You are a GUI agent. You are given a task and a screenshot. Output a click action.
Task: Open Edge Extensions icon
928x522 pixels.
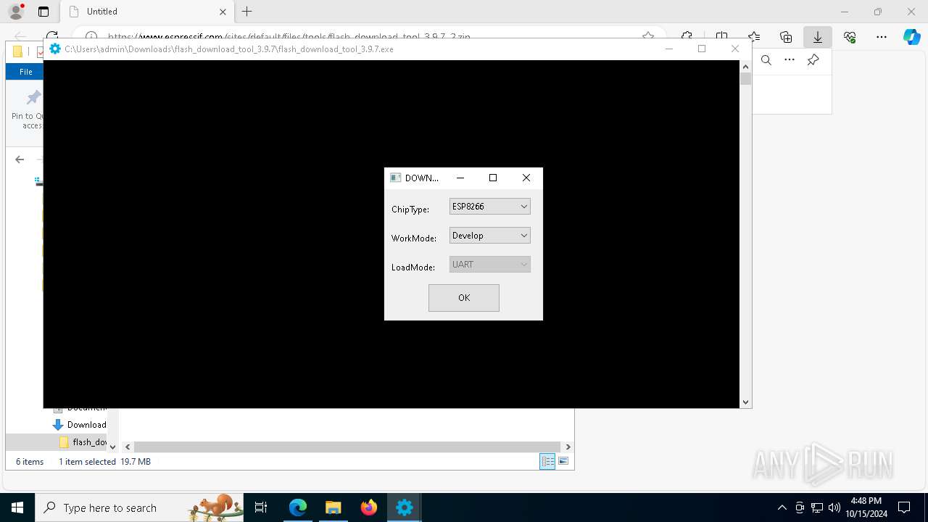point(687,36)
